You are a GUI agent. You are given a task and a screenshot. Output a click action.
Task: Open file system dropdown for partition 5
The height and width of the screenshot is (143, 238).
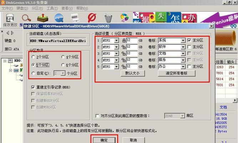pyautogui.click(x=116, y=67)
